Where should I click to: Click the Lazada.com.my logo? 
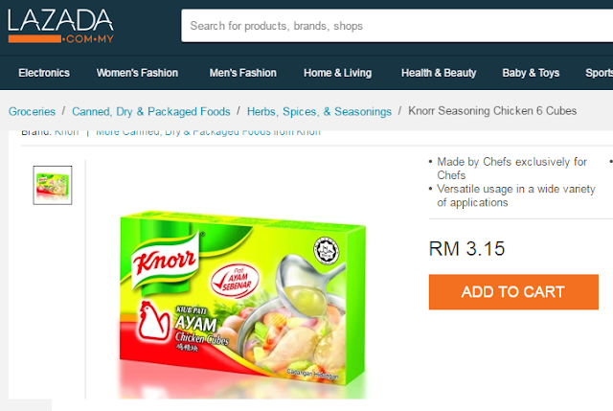(60, 26)
